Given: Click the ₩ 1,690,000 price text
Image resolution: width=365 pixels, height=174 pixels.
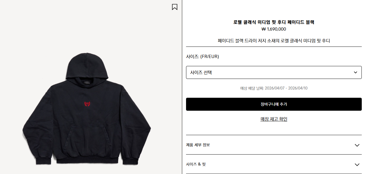Looking at the screenshot, I should pos(274,29).
